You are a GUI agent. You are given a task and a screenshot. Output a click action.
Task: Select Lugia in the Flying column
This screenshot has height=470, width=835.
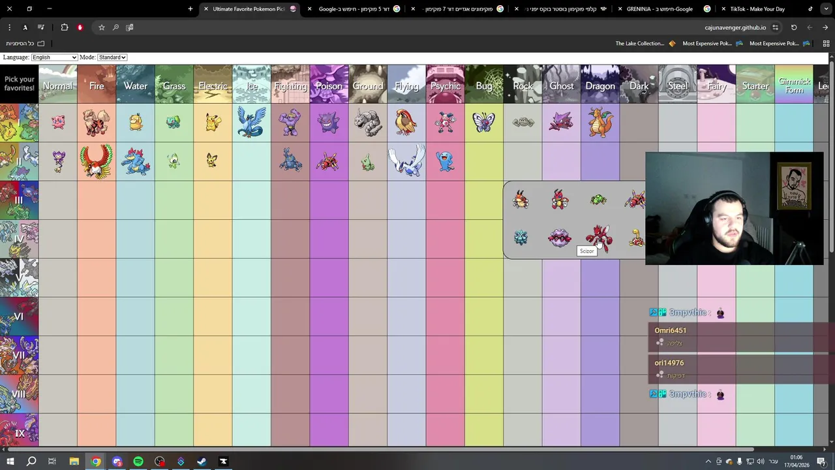tap(406, 161)
